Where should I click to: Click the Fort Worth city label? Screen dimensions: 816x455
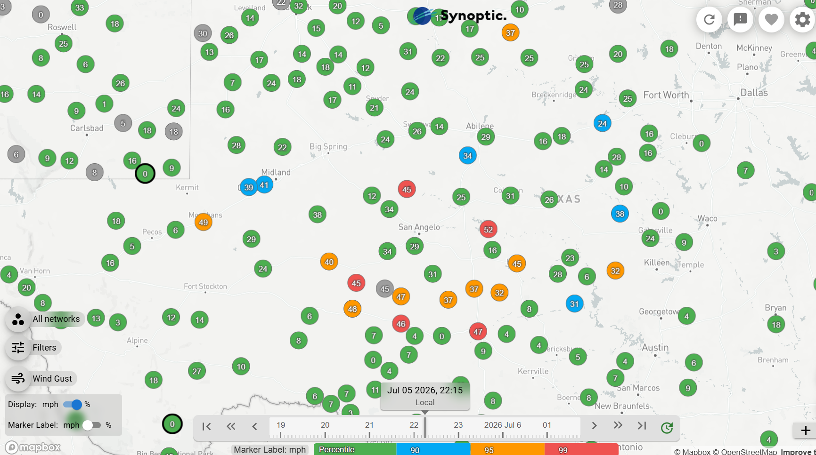pyautogui.click(x=666, y=95)
